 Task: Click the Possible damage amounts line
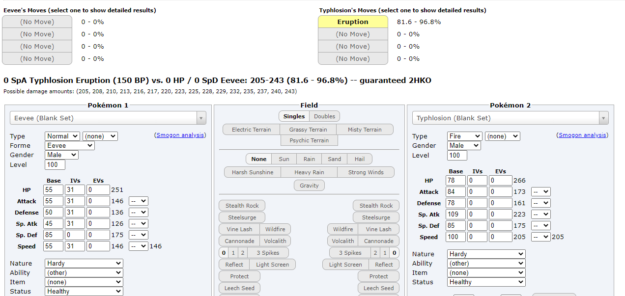(150, 91)
